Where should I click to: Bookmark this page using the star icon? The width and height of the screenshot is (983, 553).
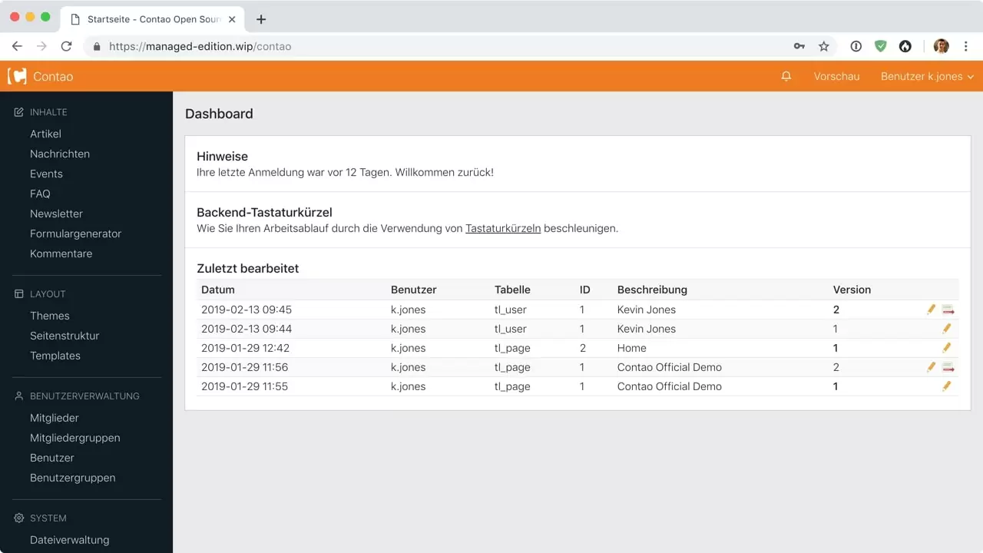pyautogui.click(x=824, y=46)
